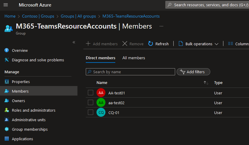The width and height of the screenshot is (249, 145).
Task: Click M365-TeamsResourceAccounts breadcrumb link
Action: click(x=131, y=16)
